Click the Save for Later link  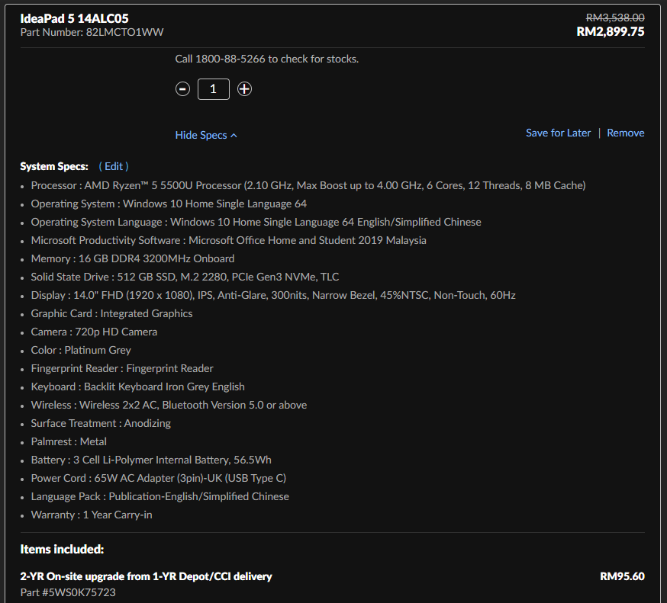pyautogui.click(x=558, y=133)
